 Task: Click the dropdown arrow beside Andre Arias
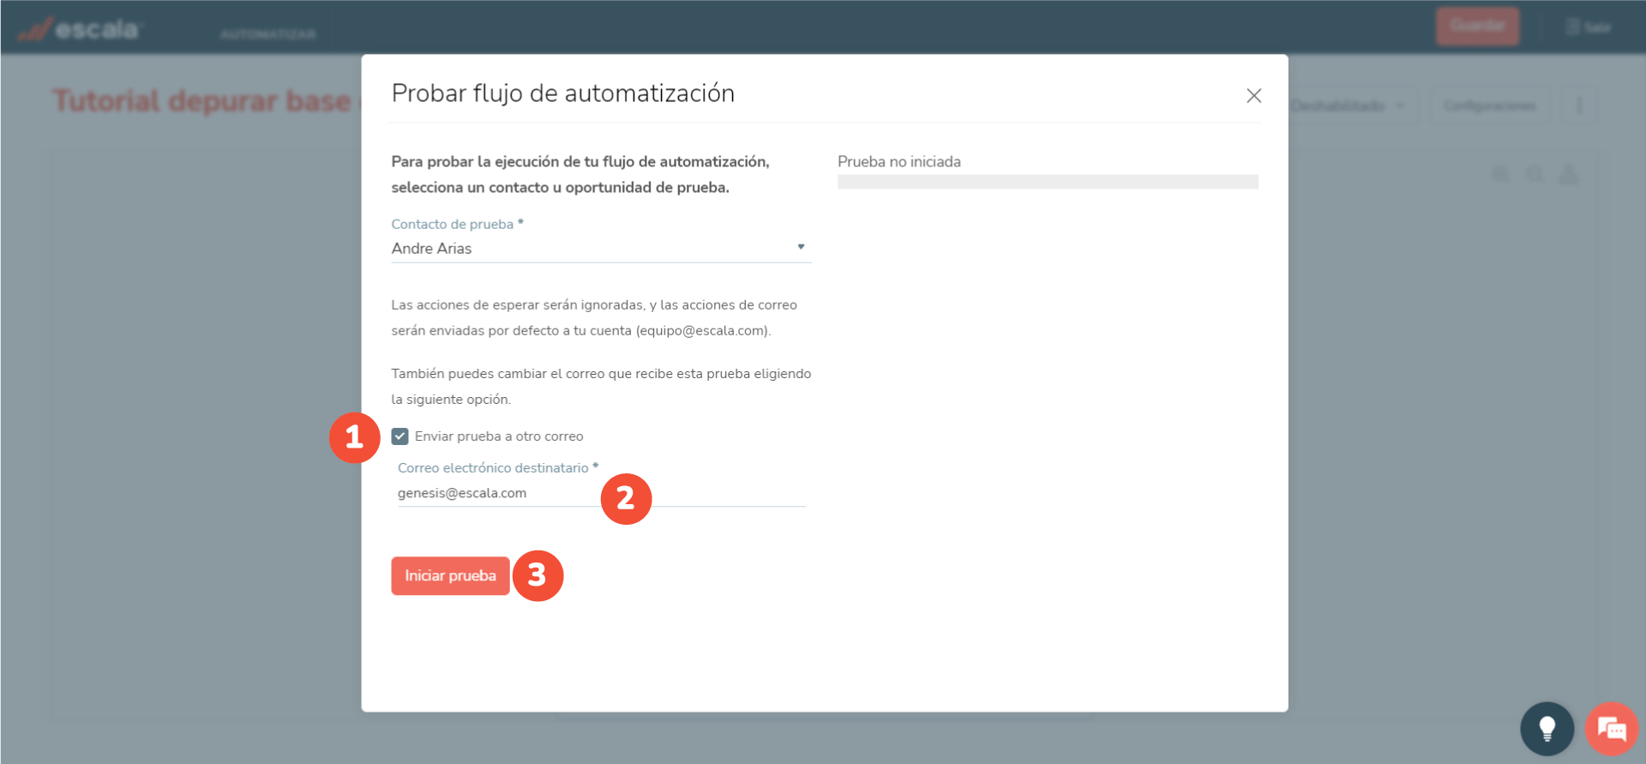point(801,247)
